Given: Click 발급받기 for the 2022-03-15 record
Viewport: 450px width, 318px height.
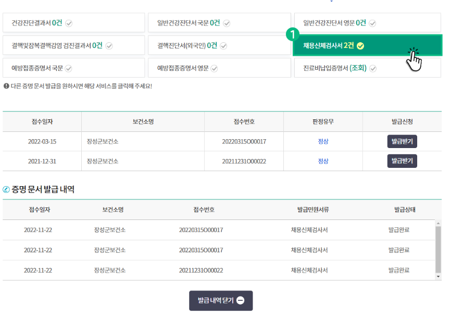Looking at the screenshot, I should point(401,141).
